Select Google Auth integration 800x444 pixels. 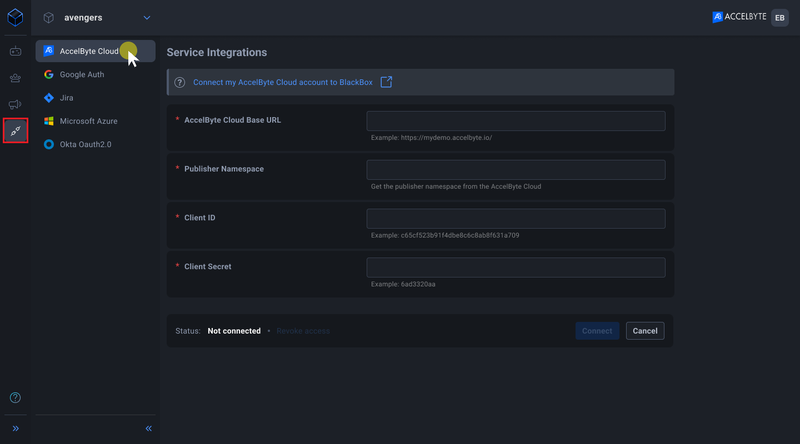coord(96,74)
